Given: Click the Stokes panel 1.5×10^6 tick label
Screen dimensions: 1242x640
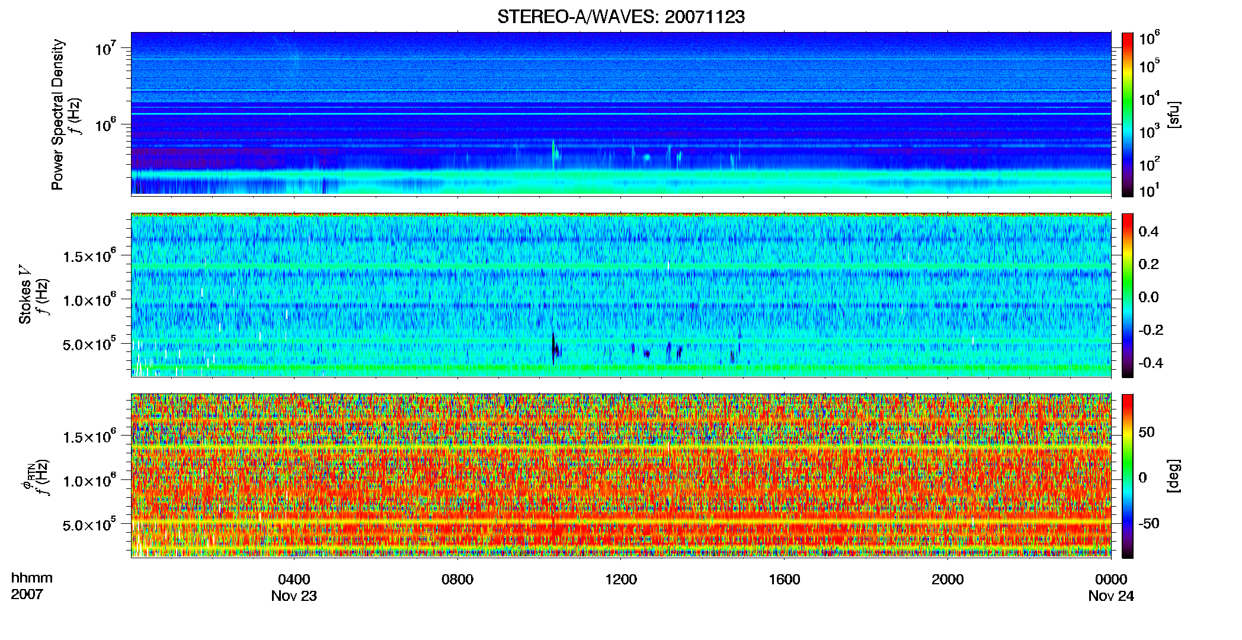Looking at the screenshot, I should [x=89, y=257].
